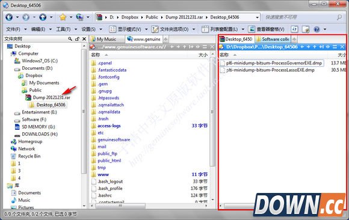Image resolution: width=349 pixels, height=220 pixels.
Task: Open the address bar path dropdown
Action: [x=258, y=17]
